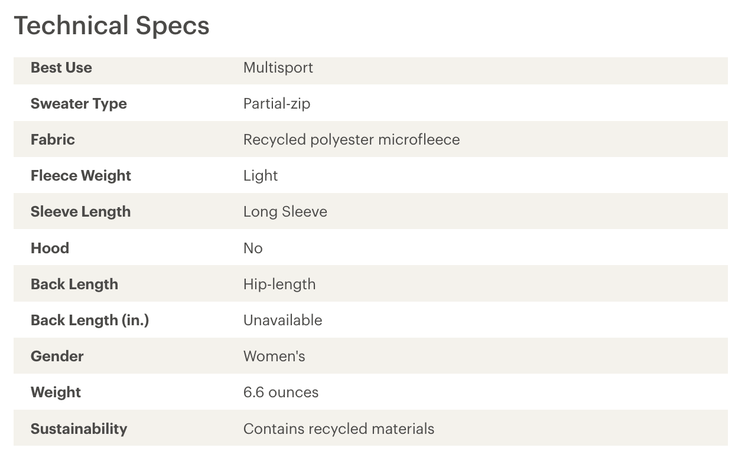
Task: Click the No value for Hood
Action: coord(253,248)
